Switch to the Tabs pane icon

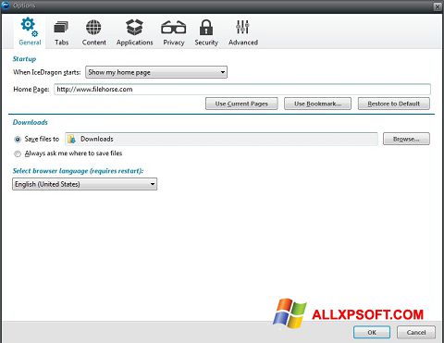61,27
